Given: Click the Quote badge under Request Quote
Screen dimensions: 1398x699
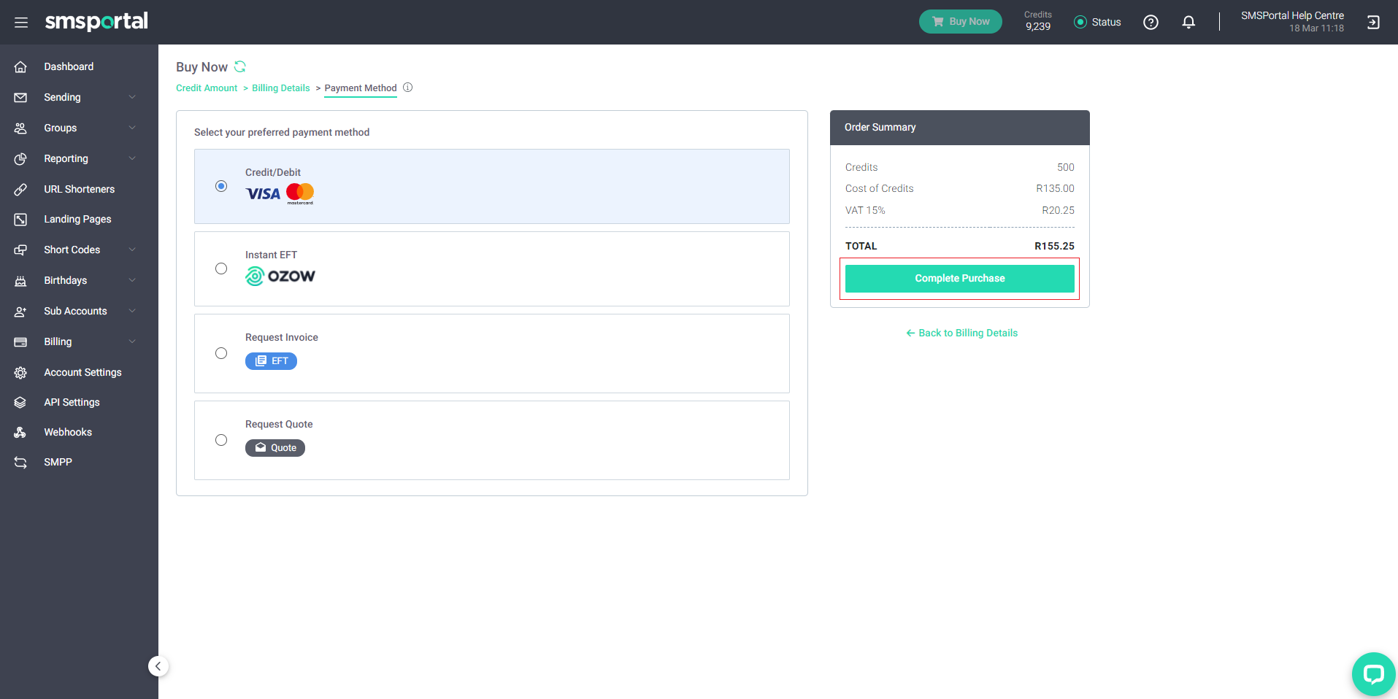Looking at the screenshot, I should point(275,448).
